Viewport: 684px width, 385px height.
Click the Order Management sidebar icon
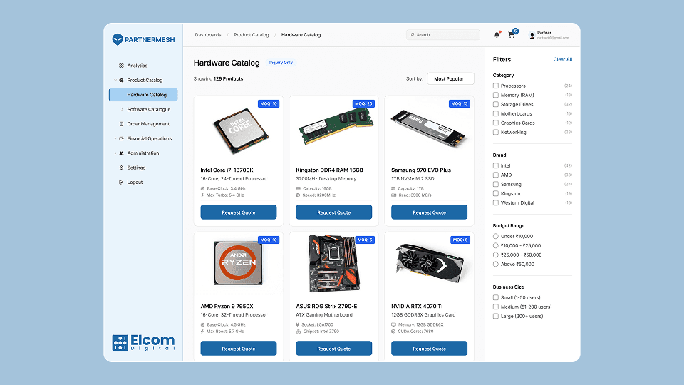[121, 124]
